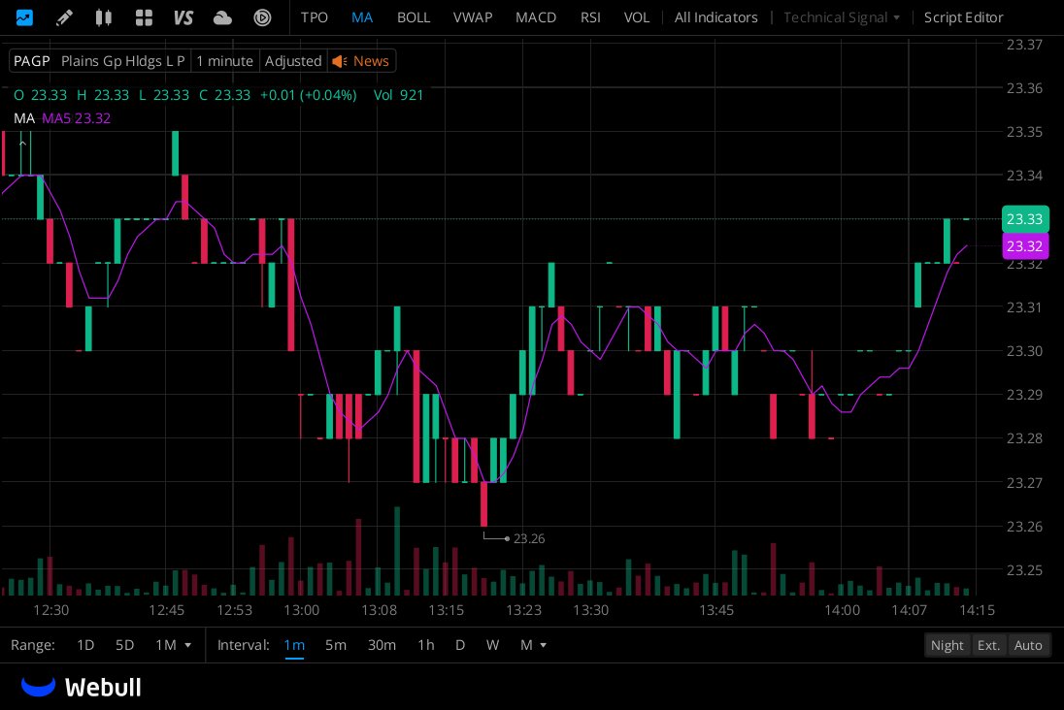This screenshot has height=710, width=1064.
Task: Click the Webull logo
Action: pyautogui.click(x=82, y=687)
